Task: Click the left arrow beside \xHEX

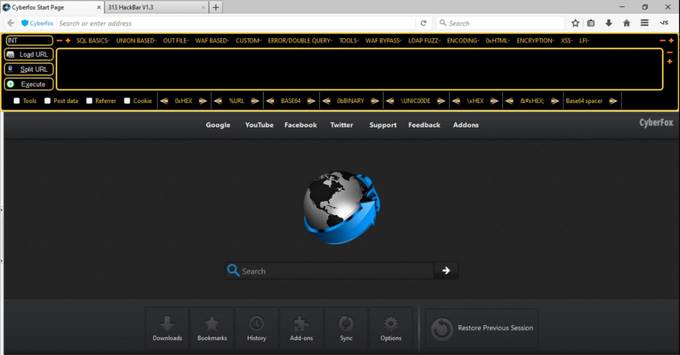Action: pyautogui.click(x=456, y=101)
